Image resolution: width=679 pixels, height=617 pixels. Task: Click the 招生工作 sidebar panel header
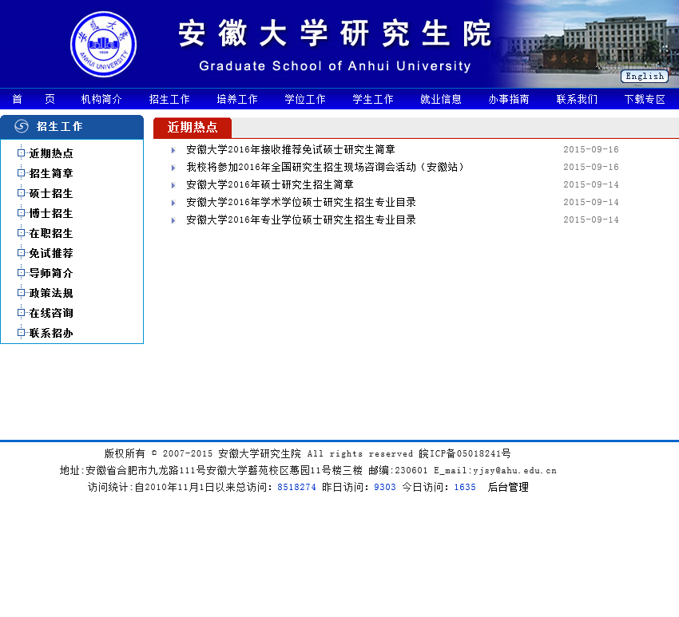pos(72,127)
